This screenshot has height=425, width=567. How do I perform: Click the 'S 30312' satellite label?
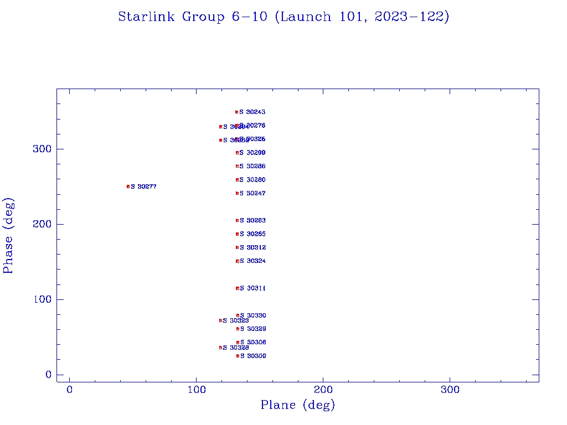point(252,247)
